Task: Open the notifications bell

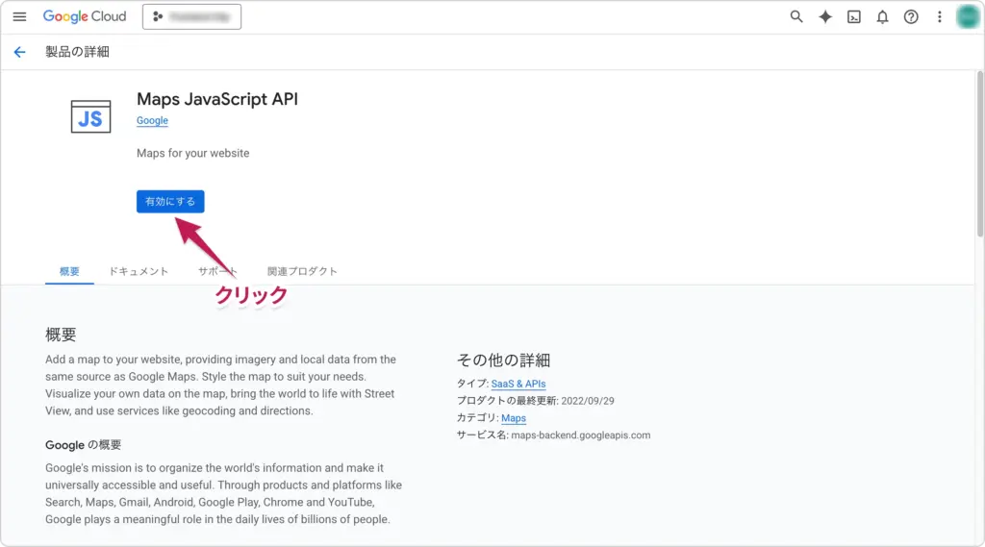Action: [883, 17]
